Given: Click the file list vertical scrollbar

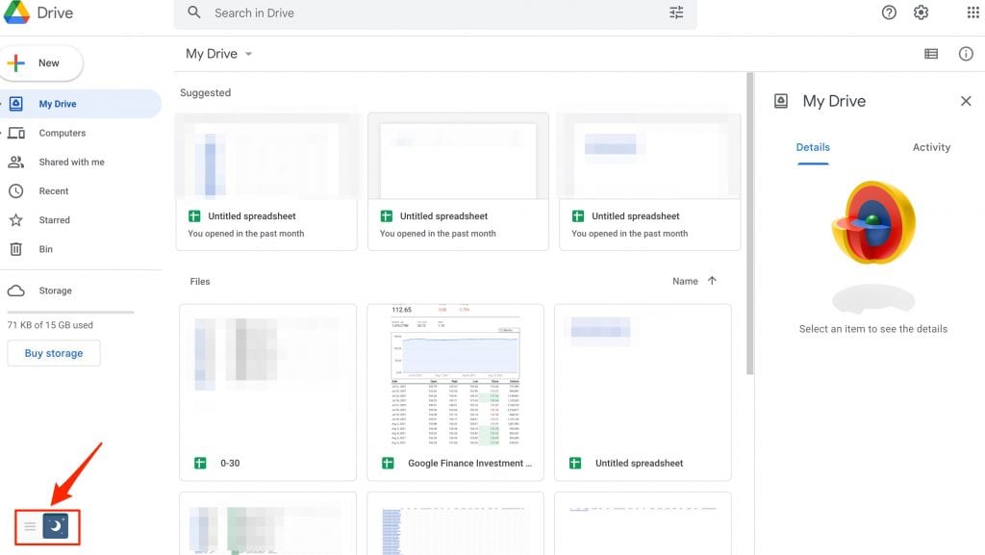Looking at the screenshot, I should point(749,223).
